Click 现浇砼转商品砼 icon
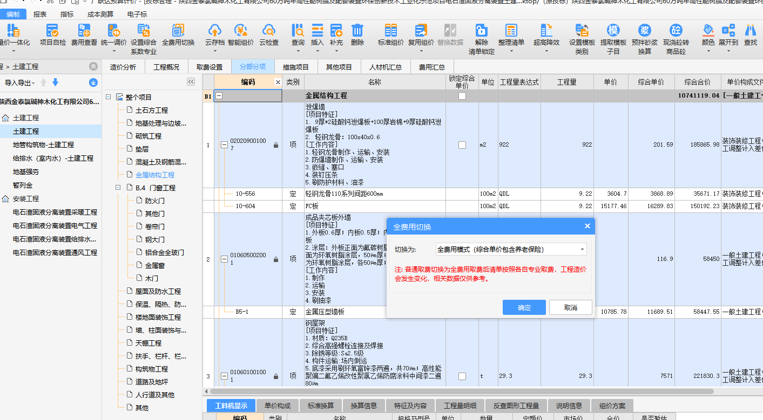The image size is (763, 420). [x=676, y=39]
